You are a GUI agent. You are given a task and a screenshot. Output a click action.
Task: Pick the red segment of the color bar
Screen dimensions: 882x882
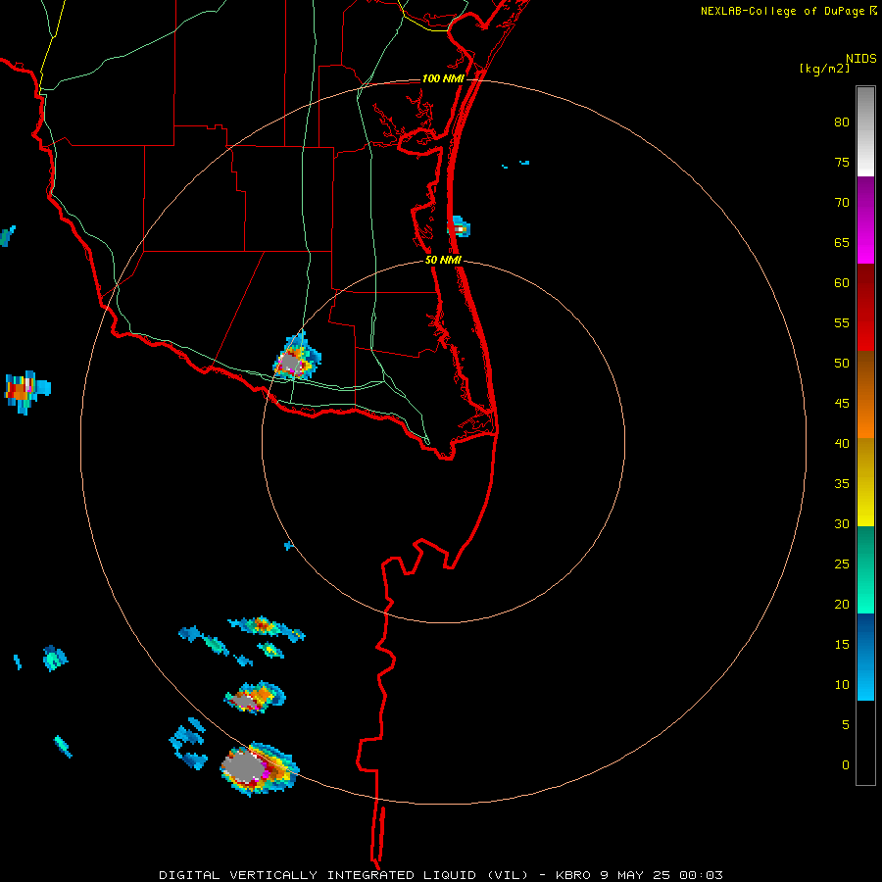(865, 308)
